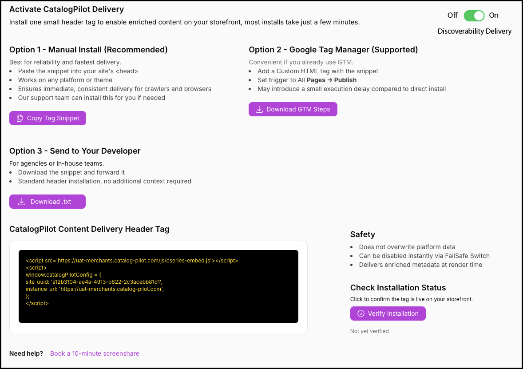Viewport: 523px width, 369px height.
Task: Click the script src line in the snippet
Action: (x=132, y=261)
